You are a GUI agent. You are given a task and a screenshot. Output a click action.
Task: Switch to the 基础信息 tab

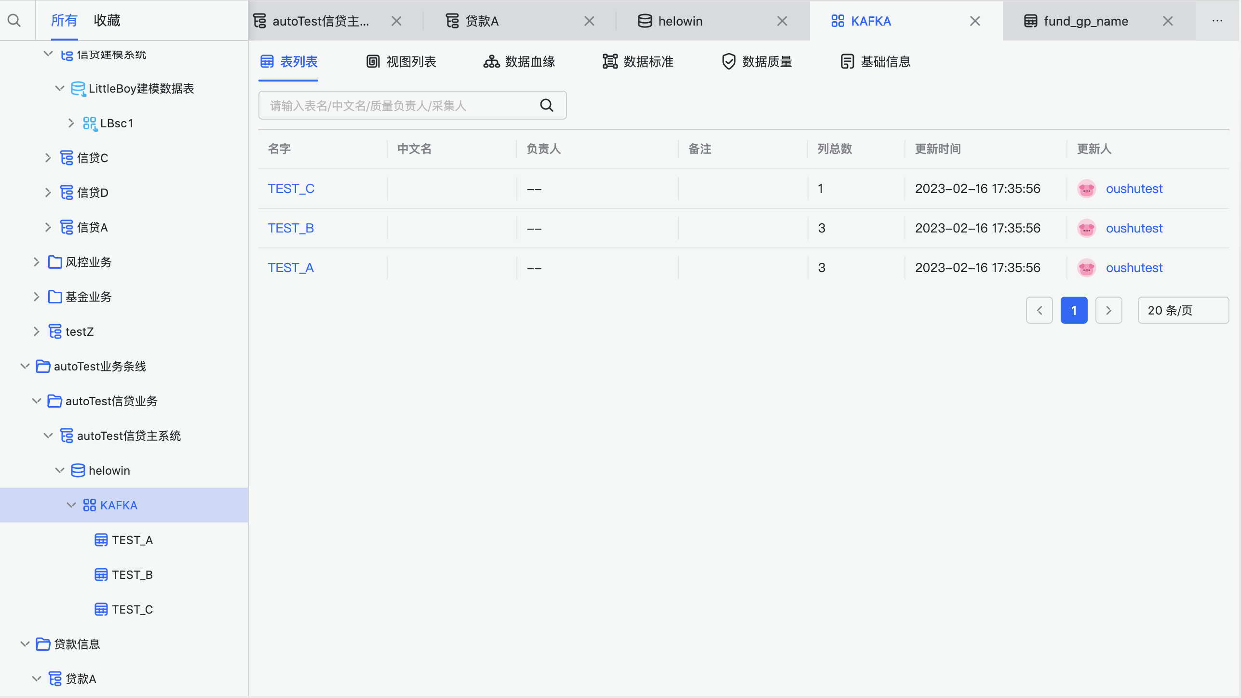point(876,62)
